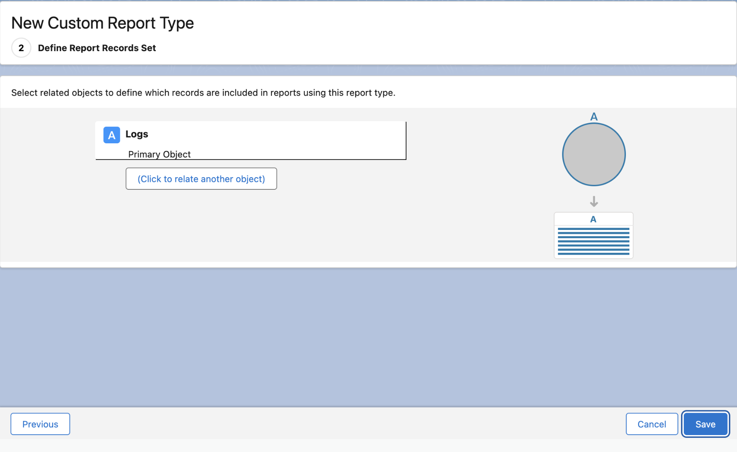Click the Cancel button
The height and width of the screenshot is (452, 737).
(651, 424)
